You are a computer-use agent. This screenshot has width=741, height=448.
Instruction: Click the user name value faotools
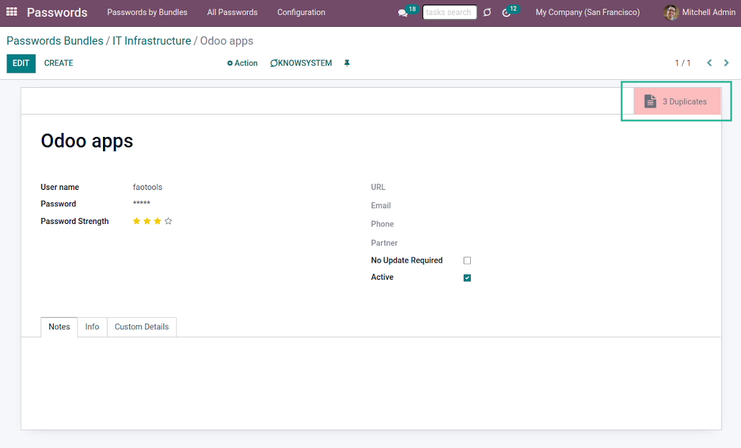point(148,187)
